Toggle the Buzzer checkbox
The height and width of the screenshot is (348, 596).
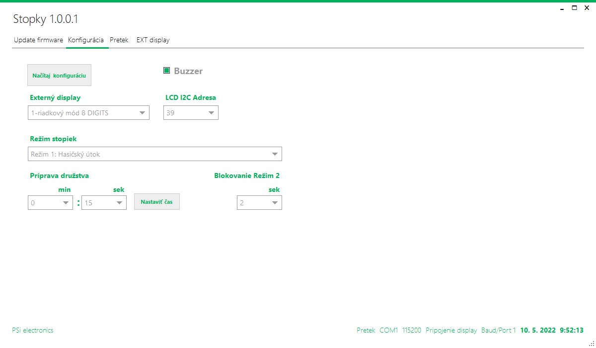[167, 71]
